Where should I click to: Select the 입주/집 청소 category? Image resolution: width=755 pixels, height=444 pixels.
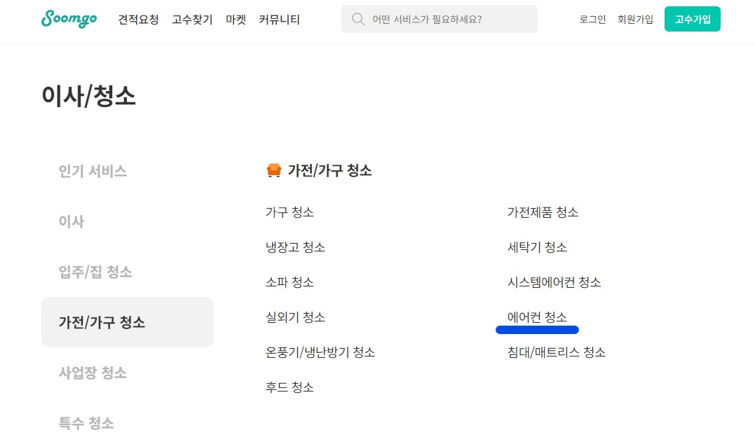coord(94,272)
